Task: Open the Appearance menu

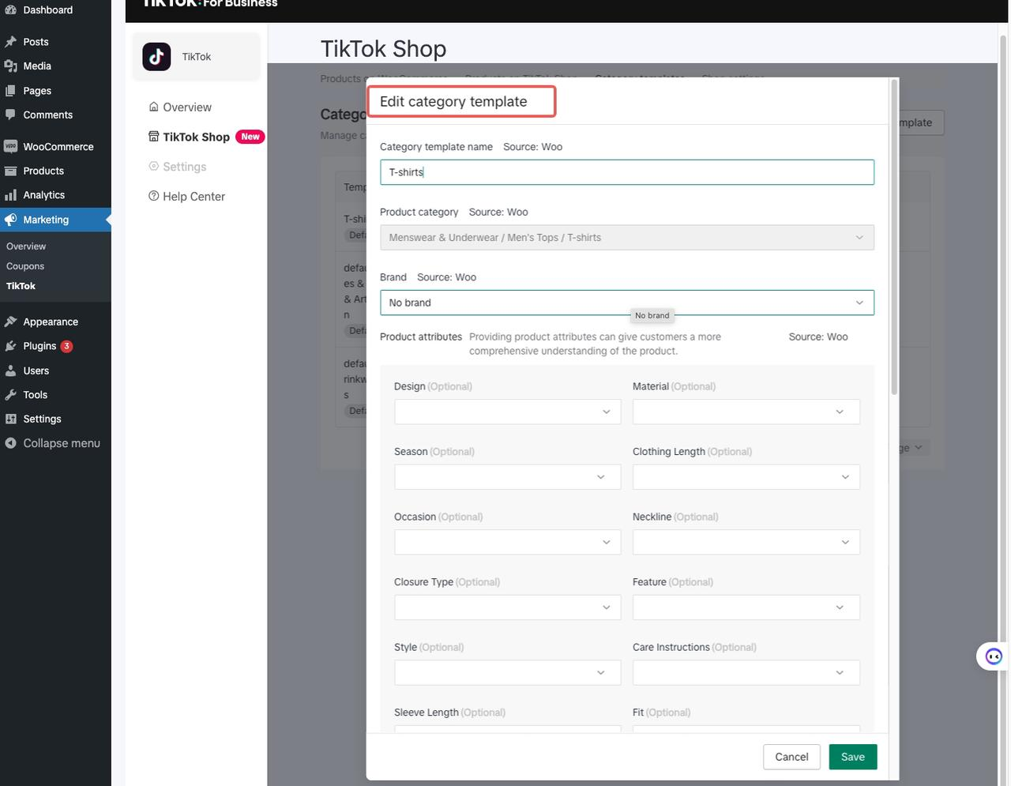Action: [x=51, y=322]
